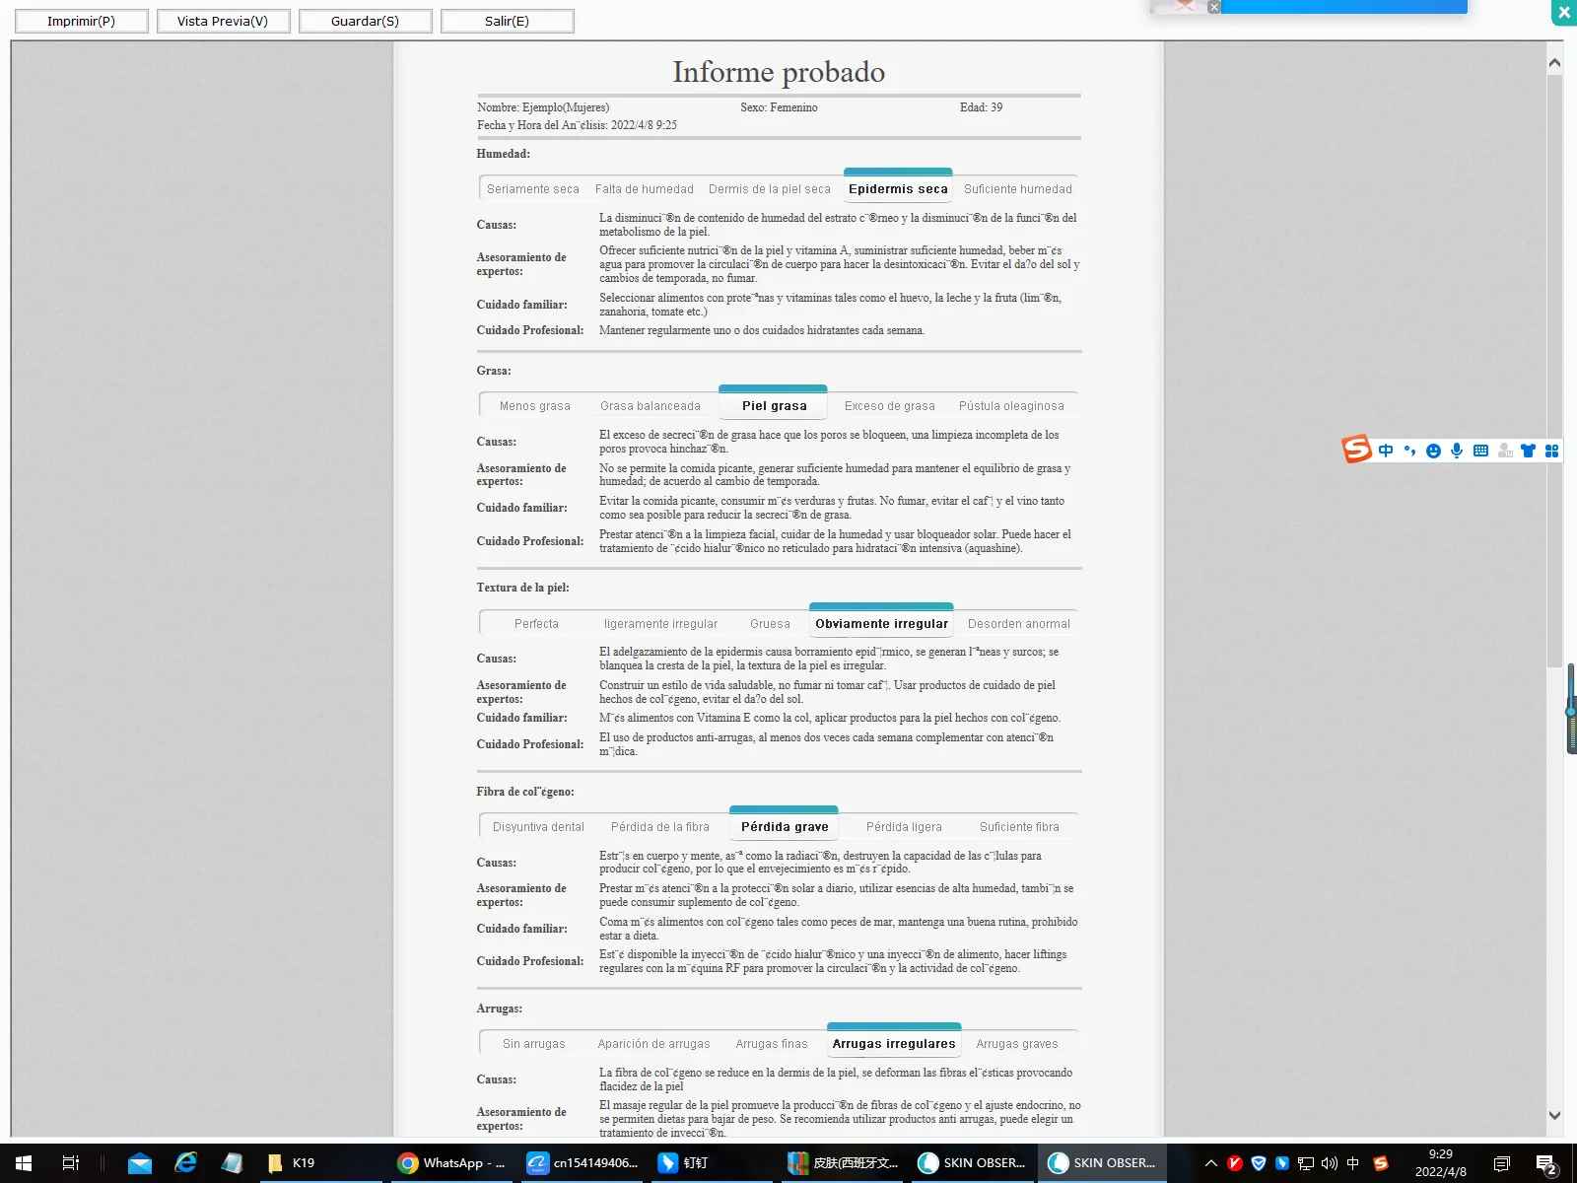Click the Sogou logo on the input bar

click(x=1355, y=451)
